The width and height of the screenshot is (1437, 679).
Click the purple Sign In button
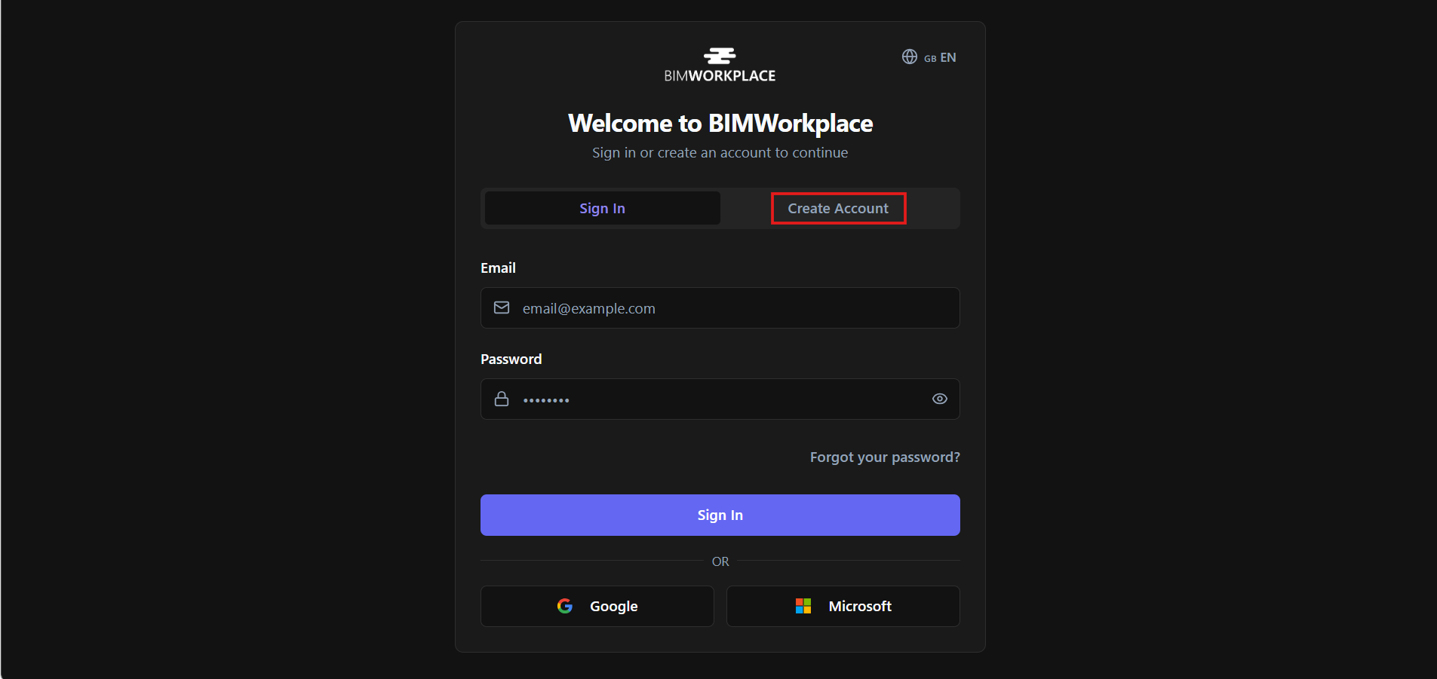pos(720,515)
